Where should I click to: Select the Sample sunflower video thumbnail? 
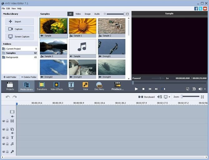pos(54,28)
